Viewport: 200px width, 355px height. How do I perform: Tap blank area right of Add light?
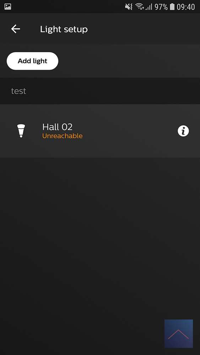pyautogui.click(x=129, y=61)
